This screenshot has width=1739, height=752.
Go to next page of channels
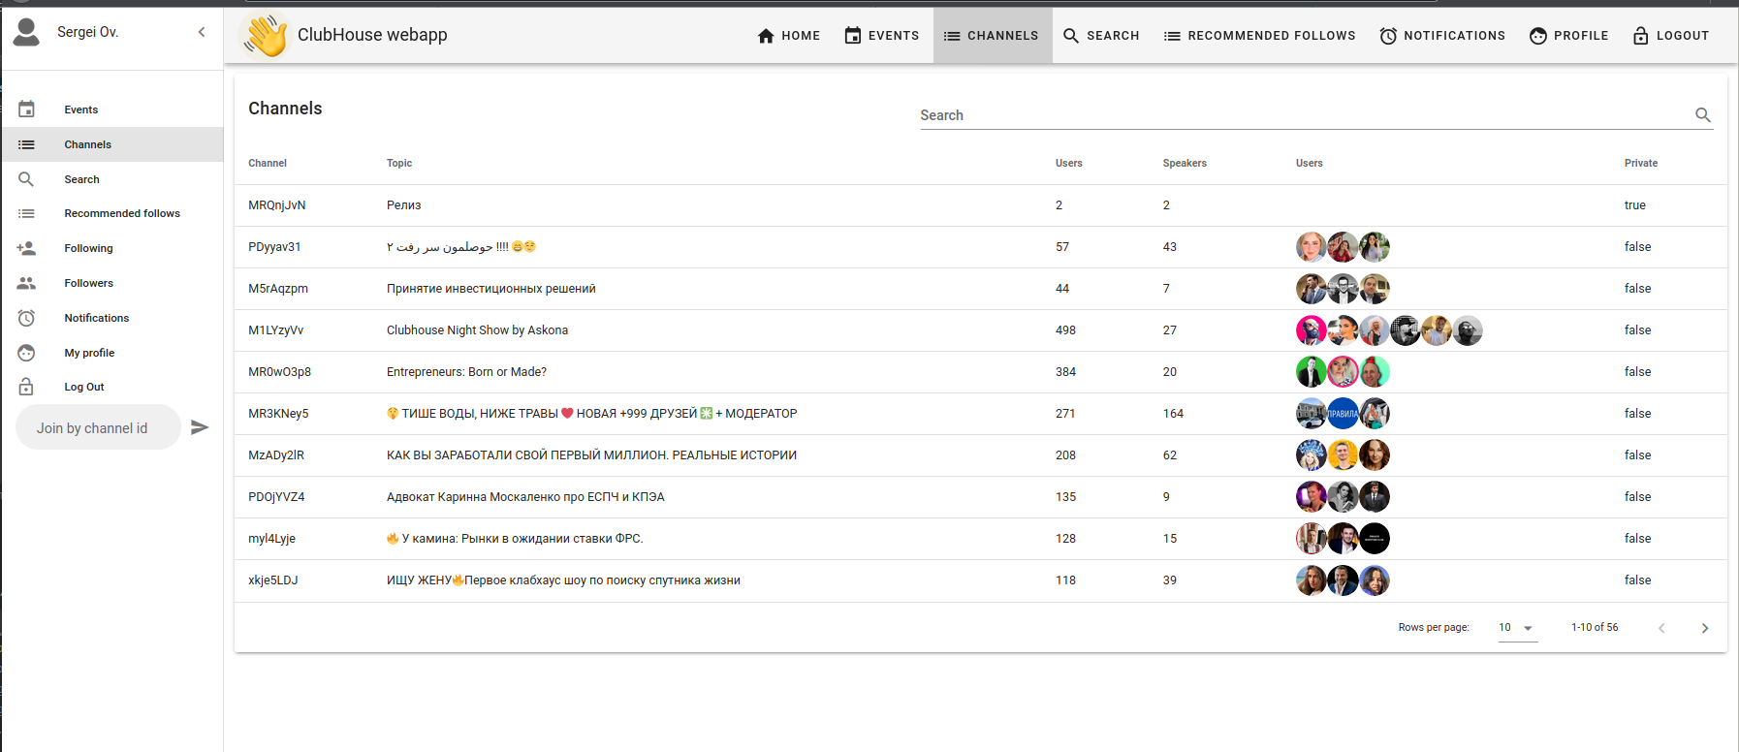coord(1705,628)
